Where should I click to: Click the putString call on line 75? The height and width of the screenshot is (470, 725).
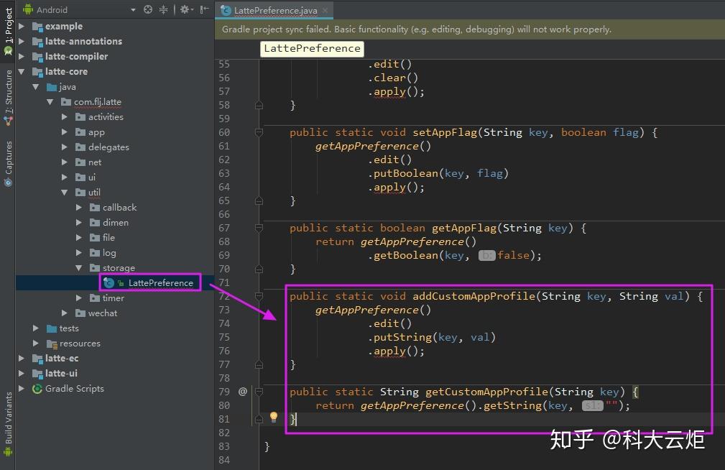coord(402,337)
